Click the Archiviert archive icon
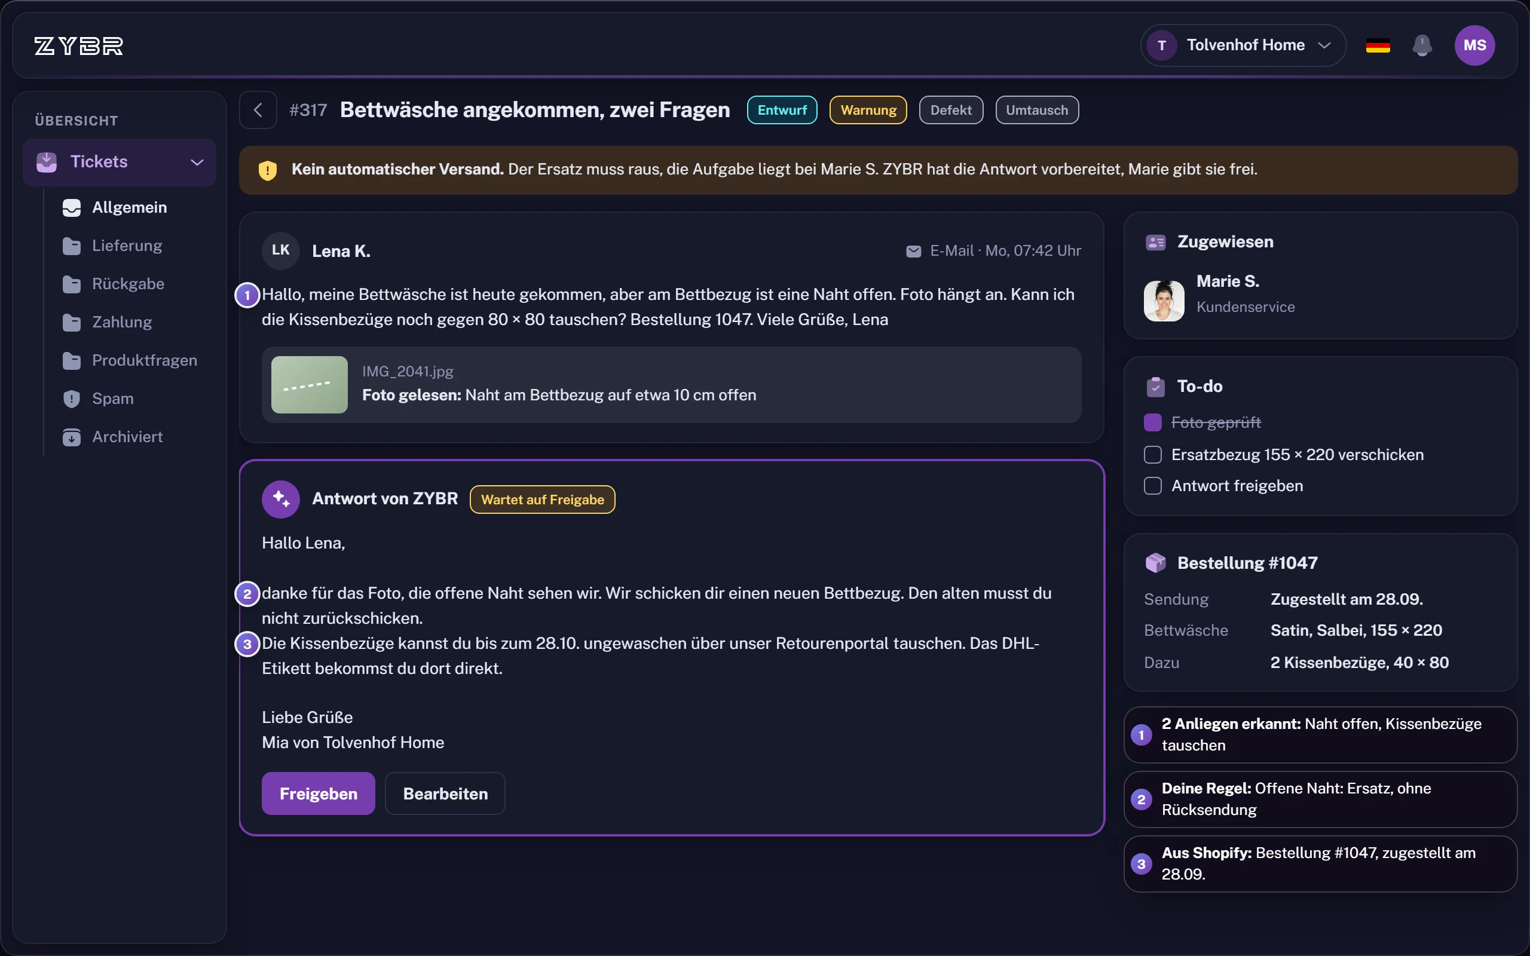 coord(72,437)
